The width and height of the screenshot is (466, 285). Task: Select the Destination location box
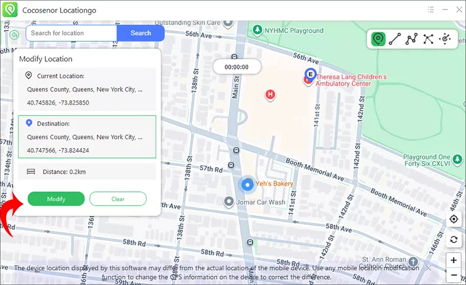pyautogui.click(x=87, y=137)
